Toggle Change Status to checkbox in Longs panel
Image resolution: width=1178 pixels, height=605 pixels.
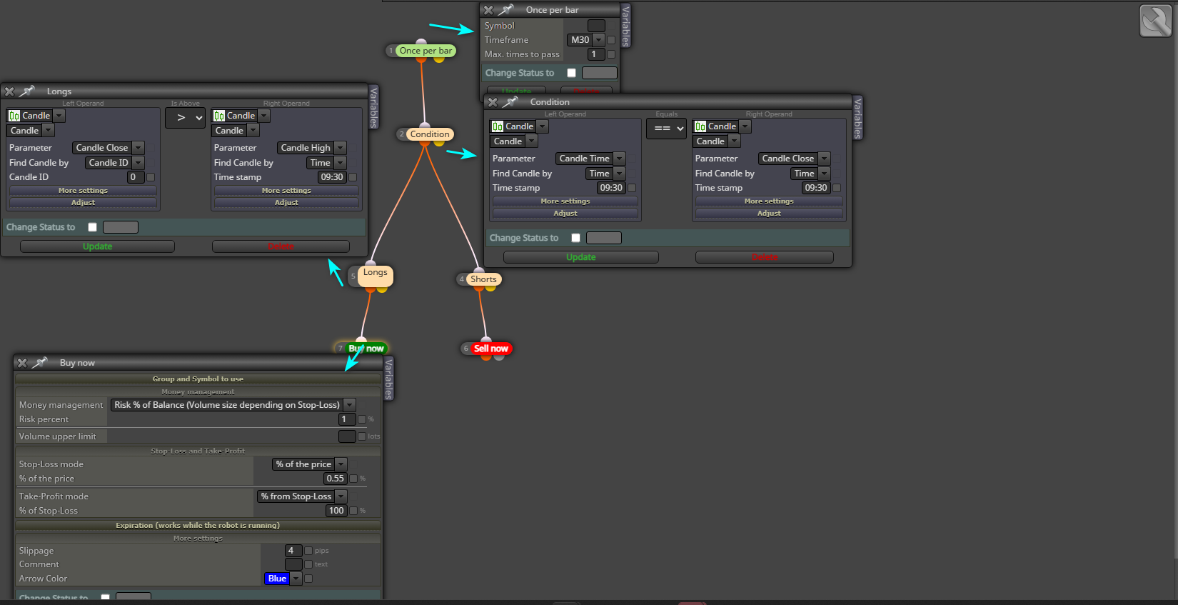coord(92,227)
